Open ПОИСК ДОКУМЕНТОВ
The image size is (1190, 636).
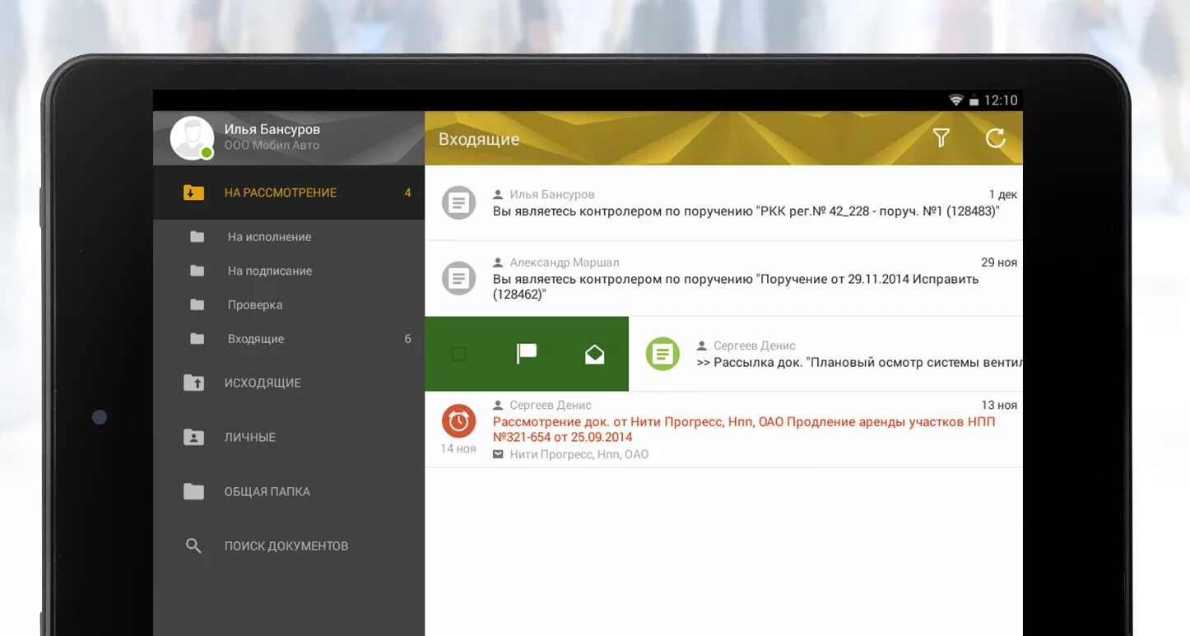(x=289, y=545)
